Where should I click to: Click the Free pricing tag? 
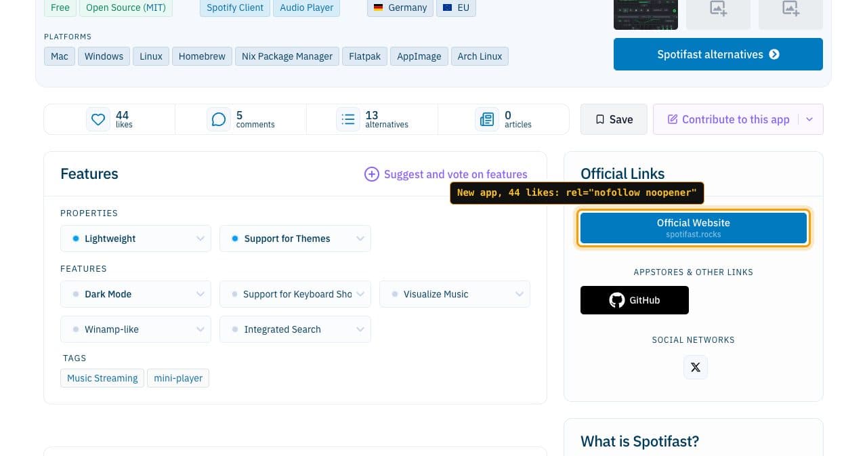[60, 8]
